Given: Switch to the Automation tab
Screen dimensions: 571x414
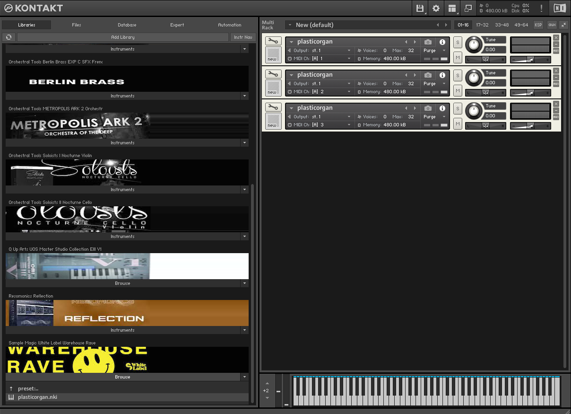Looking at the screenshot, I should (230, 25).
